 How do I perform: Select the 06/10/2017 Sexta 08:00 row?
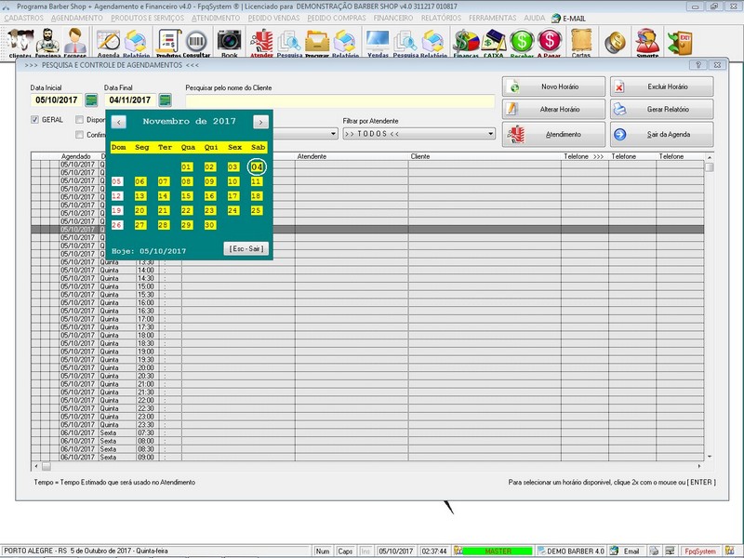[x=367, y=441]
